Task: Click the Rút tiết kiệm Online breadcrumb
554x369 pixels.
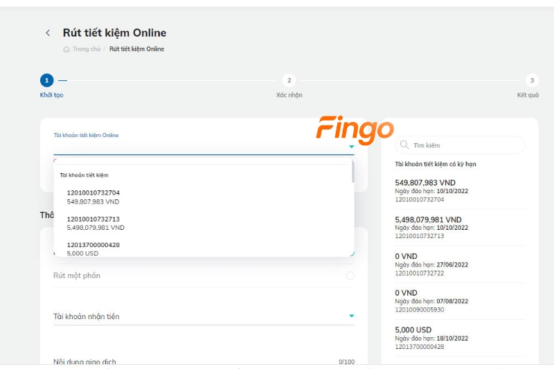Action: 136,49
